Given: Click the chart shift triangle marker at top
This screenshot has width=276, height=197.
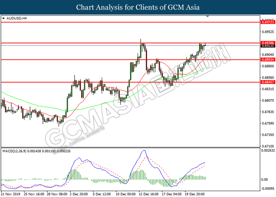Looking at the screenshot, I should point(207,17).
